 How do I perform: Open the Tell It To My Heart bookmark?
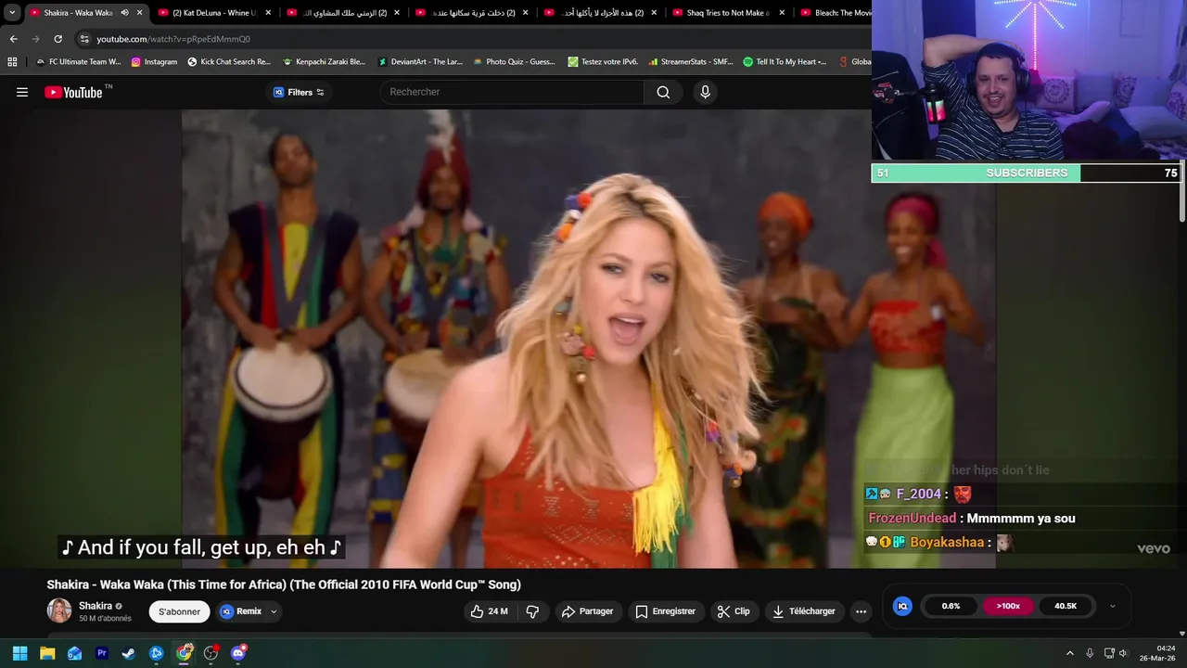point(785,62)
